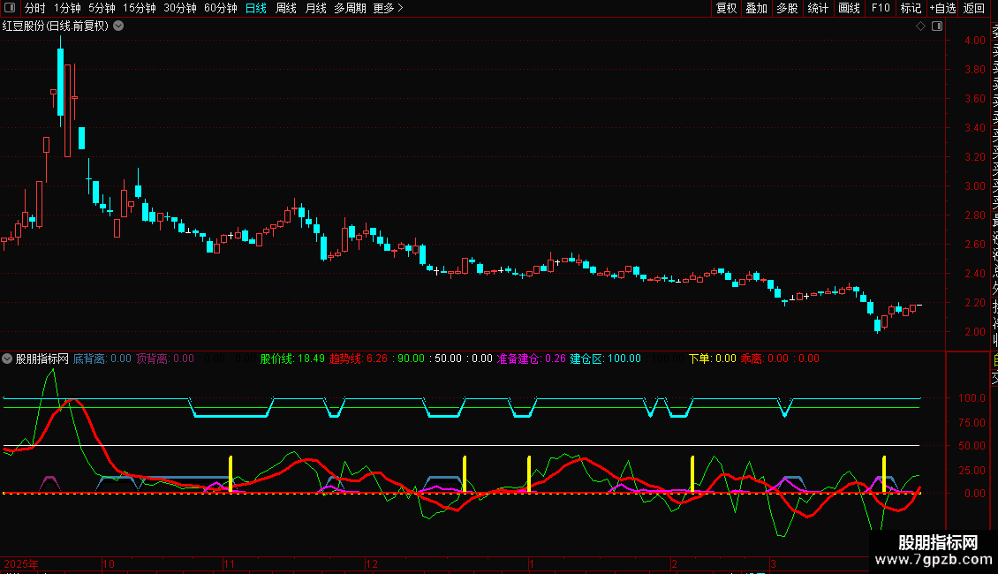Image resolution: width=998 pixels, height=574 pixels.
Task: Select the 周线 weekly chart period
Action: [x=286, y=9]
